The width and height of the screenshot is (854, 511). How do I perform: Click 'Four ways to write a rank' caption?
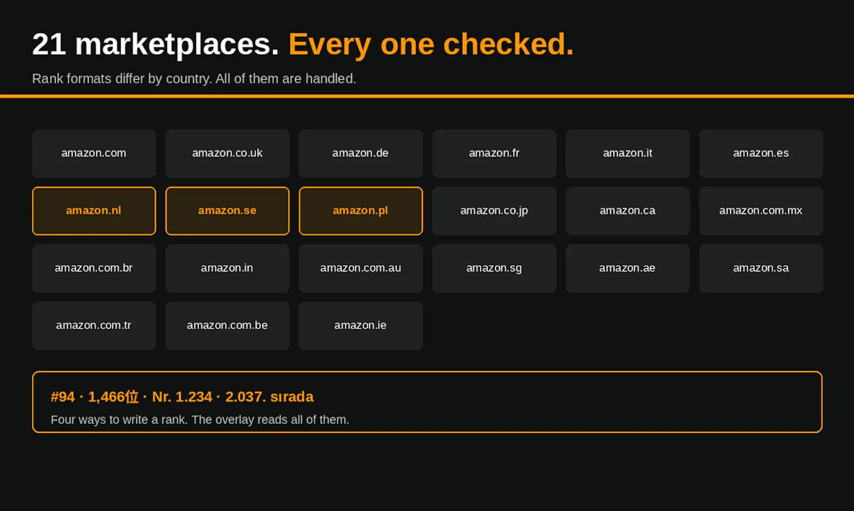200,420
